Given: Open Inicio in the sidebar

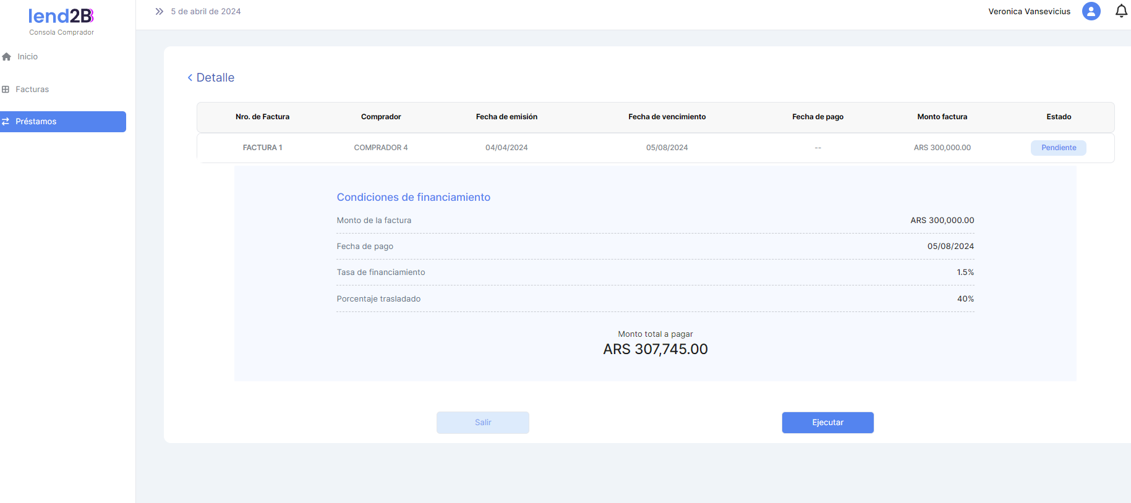Looking at the screenshot, I should [28, 57].
